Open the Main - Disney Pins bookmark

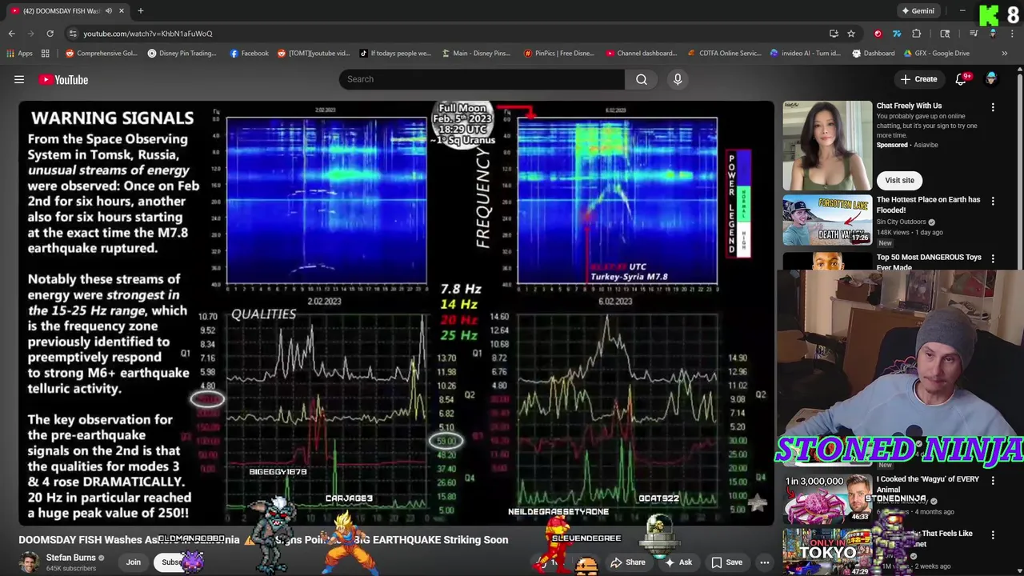[x=475, y=54]
